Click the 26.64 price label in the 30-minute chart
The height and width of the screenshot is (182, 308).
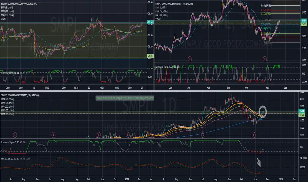click(x=304, y=20)
